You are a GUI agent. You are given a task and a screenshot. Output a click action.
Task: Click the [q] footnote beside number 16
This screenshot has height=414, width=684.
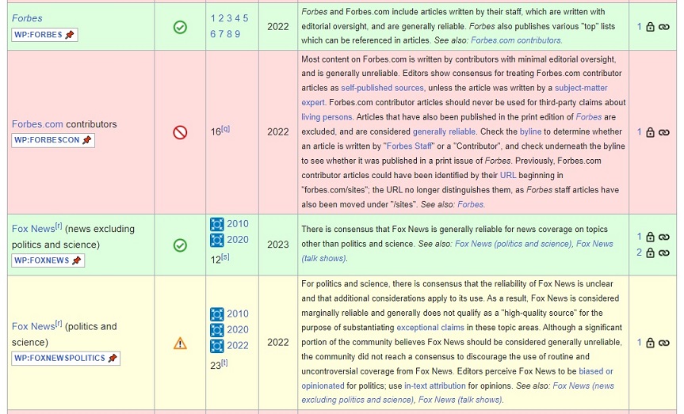(x=226, y=129)
